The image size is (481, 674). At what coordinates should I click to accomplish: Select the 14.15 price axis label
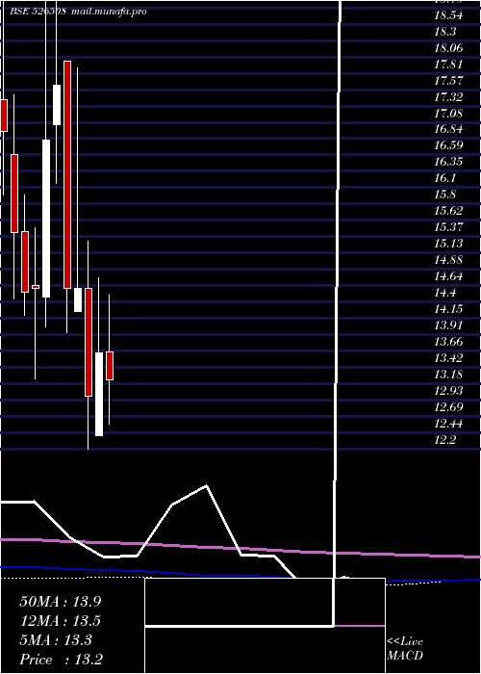coord(448,309)
